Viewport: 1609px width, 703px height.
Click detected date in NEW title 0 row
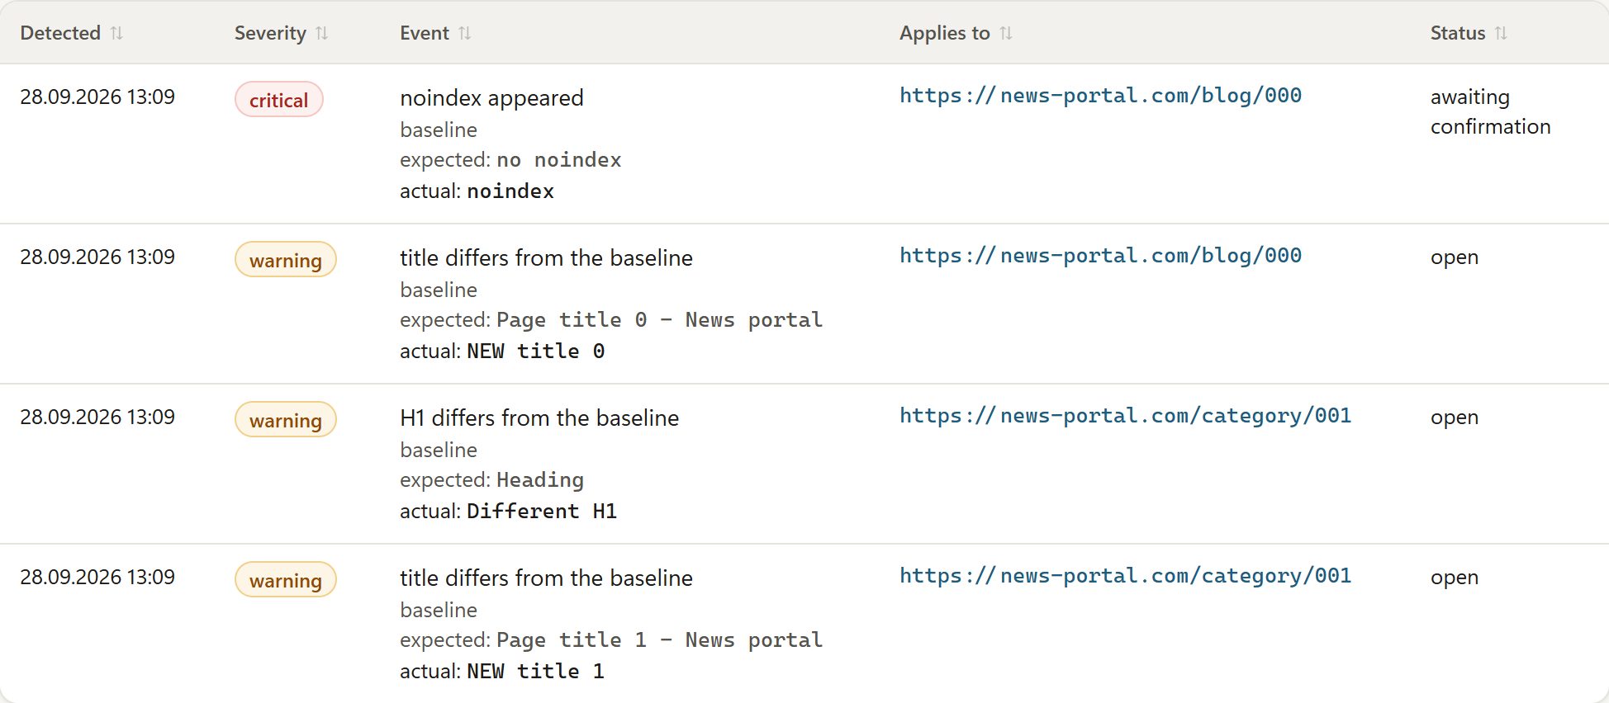point(97,257)
